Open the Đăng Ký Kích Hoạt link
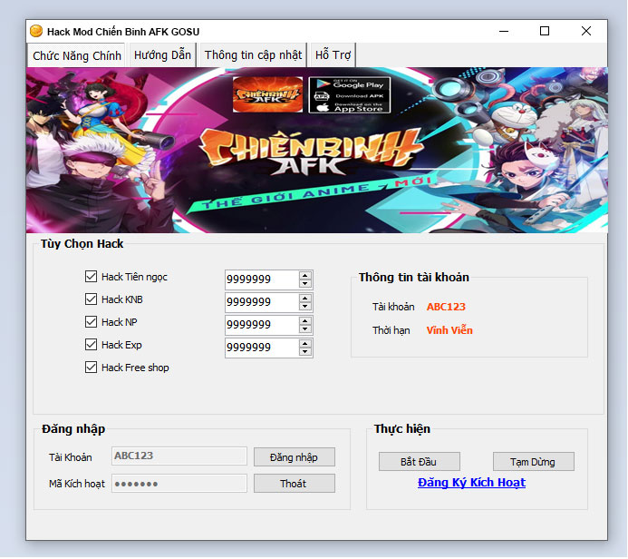The height and width of the screenshot is (559, 628). [471, 483]
